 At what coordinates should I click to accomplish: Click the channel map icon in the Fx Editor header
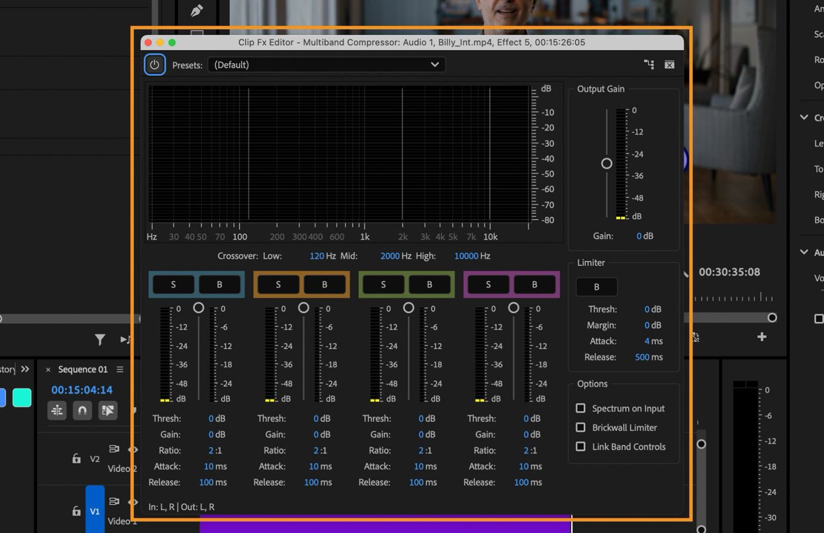tap(649, 64)
